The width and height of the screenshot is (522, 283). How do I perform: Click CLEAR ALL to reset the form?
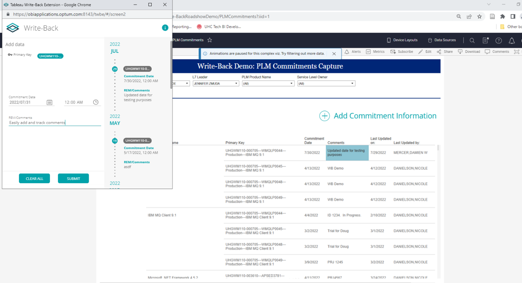click(34, 179)
